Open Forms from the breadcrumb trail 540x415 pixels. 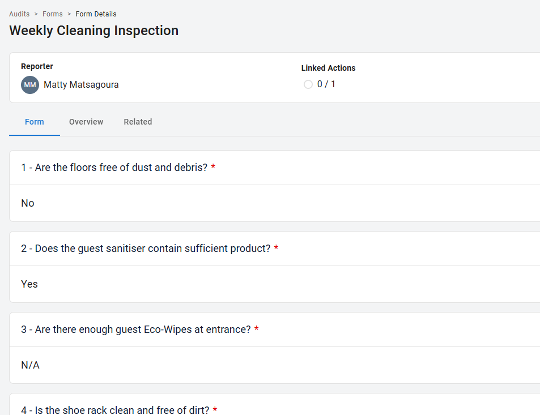point(53,14)
